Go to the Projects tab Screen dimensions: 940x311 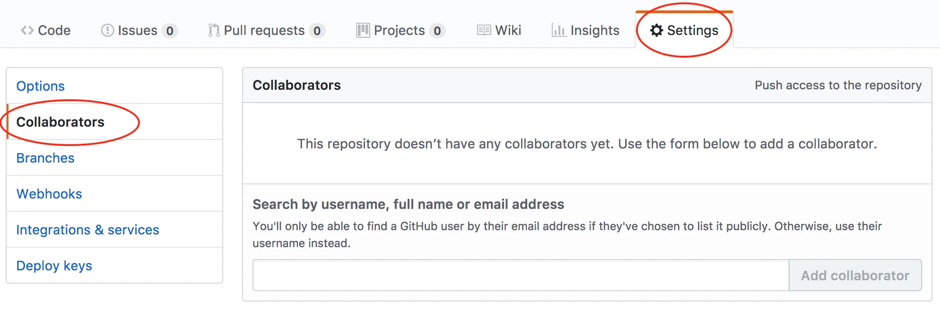pos(399,31)
